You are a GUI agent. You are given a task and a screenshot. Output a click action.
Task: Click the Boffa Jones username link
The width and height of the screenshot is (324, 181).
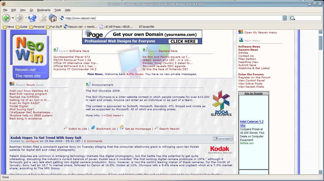135,74
